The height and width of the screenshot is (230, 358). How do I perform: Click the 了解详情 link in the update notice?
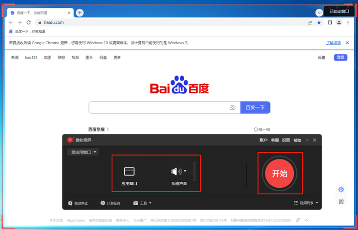(x=333, y=43)
